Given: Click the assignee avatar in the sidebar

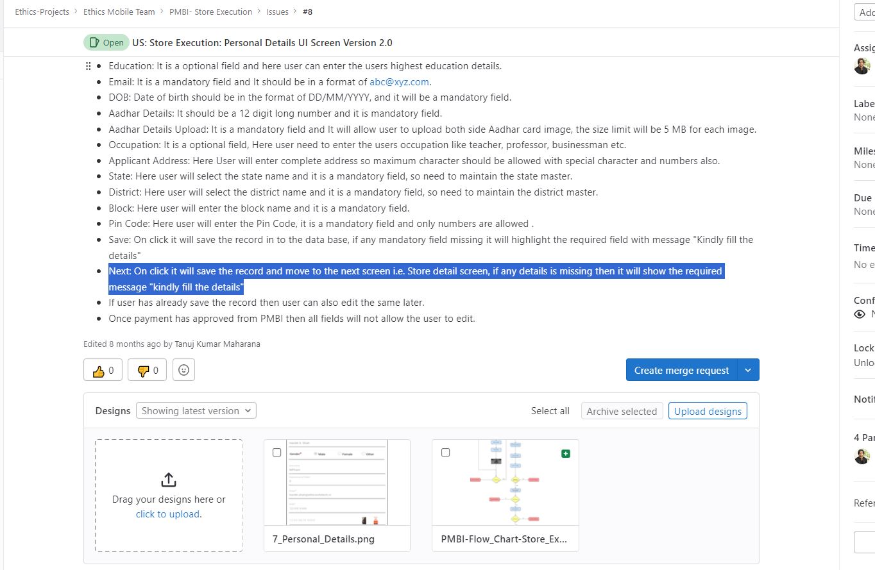Looking at the screenshot, I should (862, 66).
